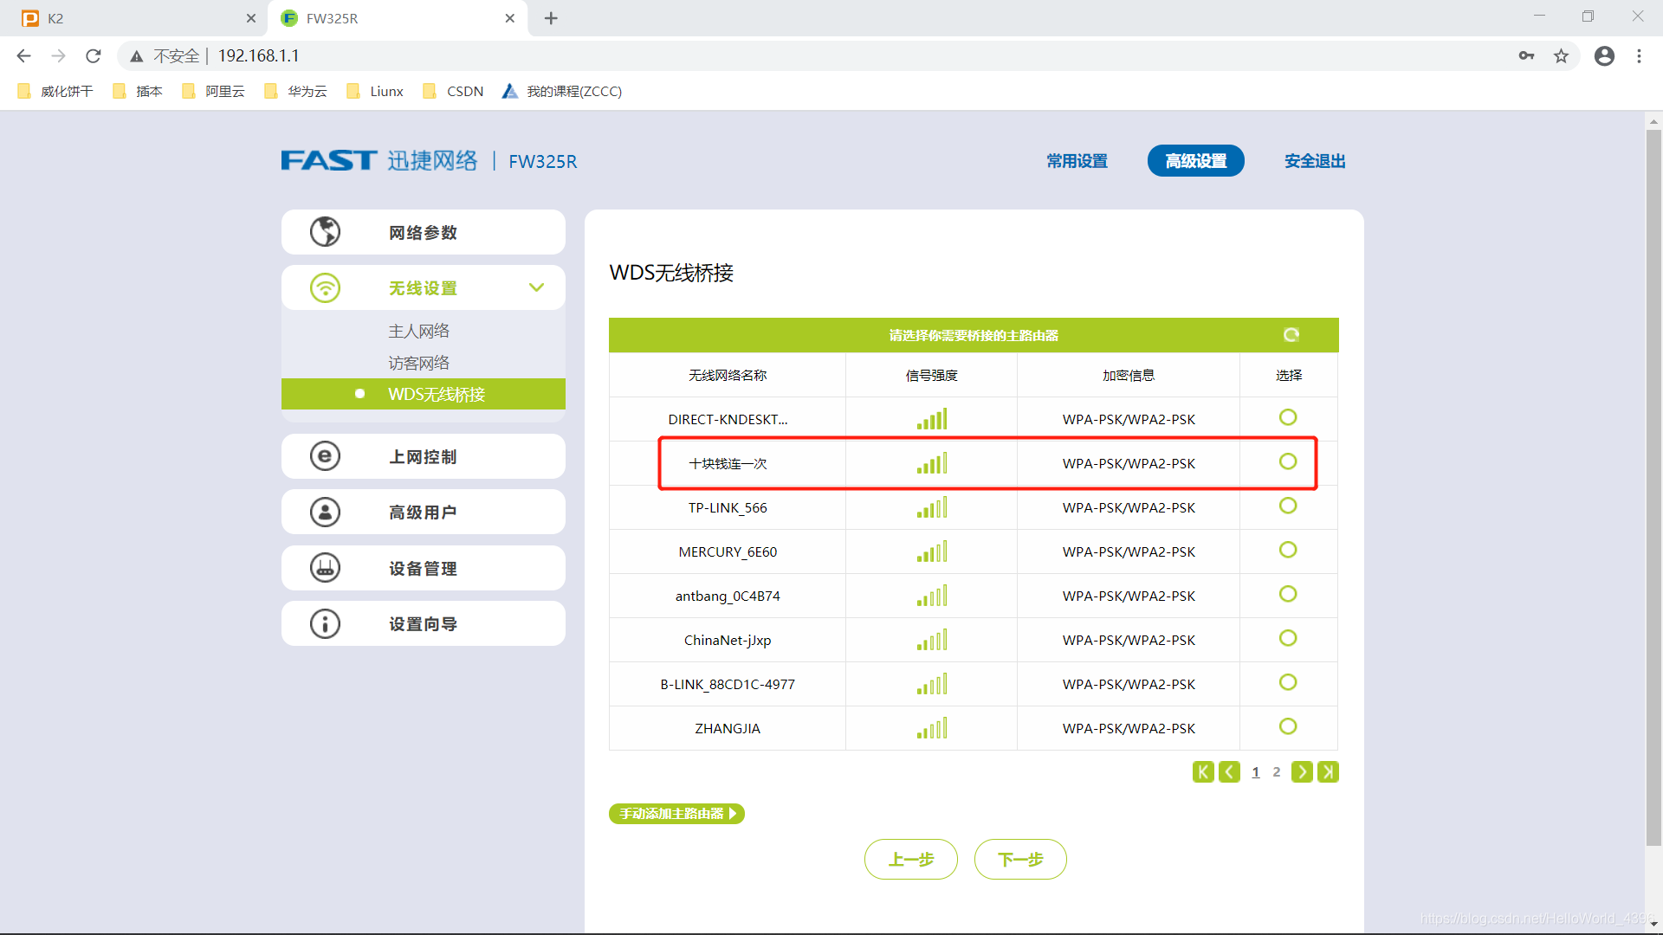Switch to 常用设置 tab
Viewport: 1663px width, 935px height.
click(1077, 161)
